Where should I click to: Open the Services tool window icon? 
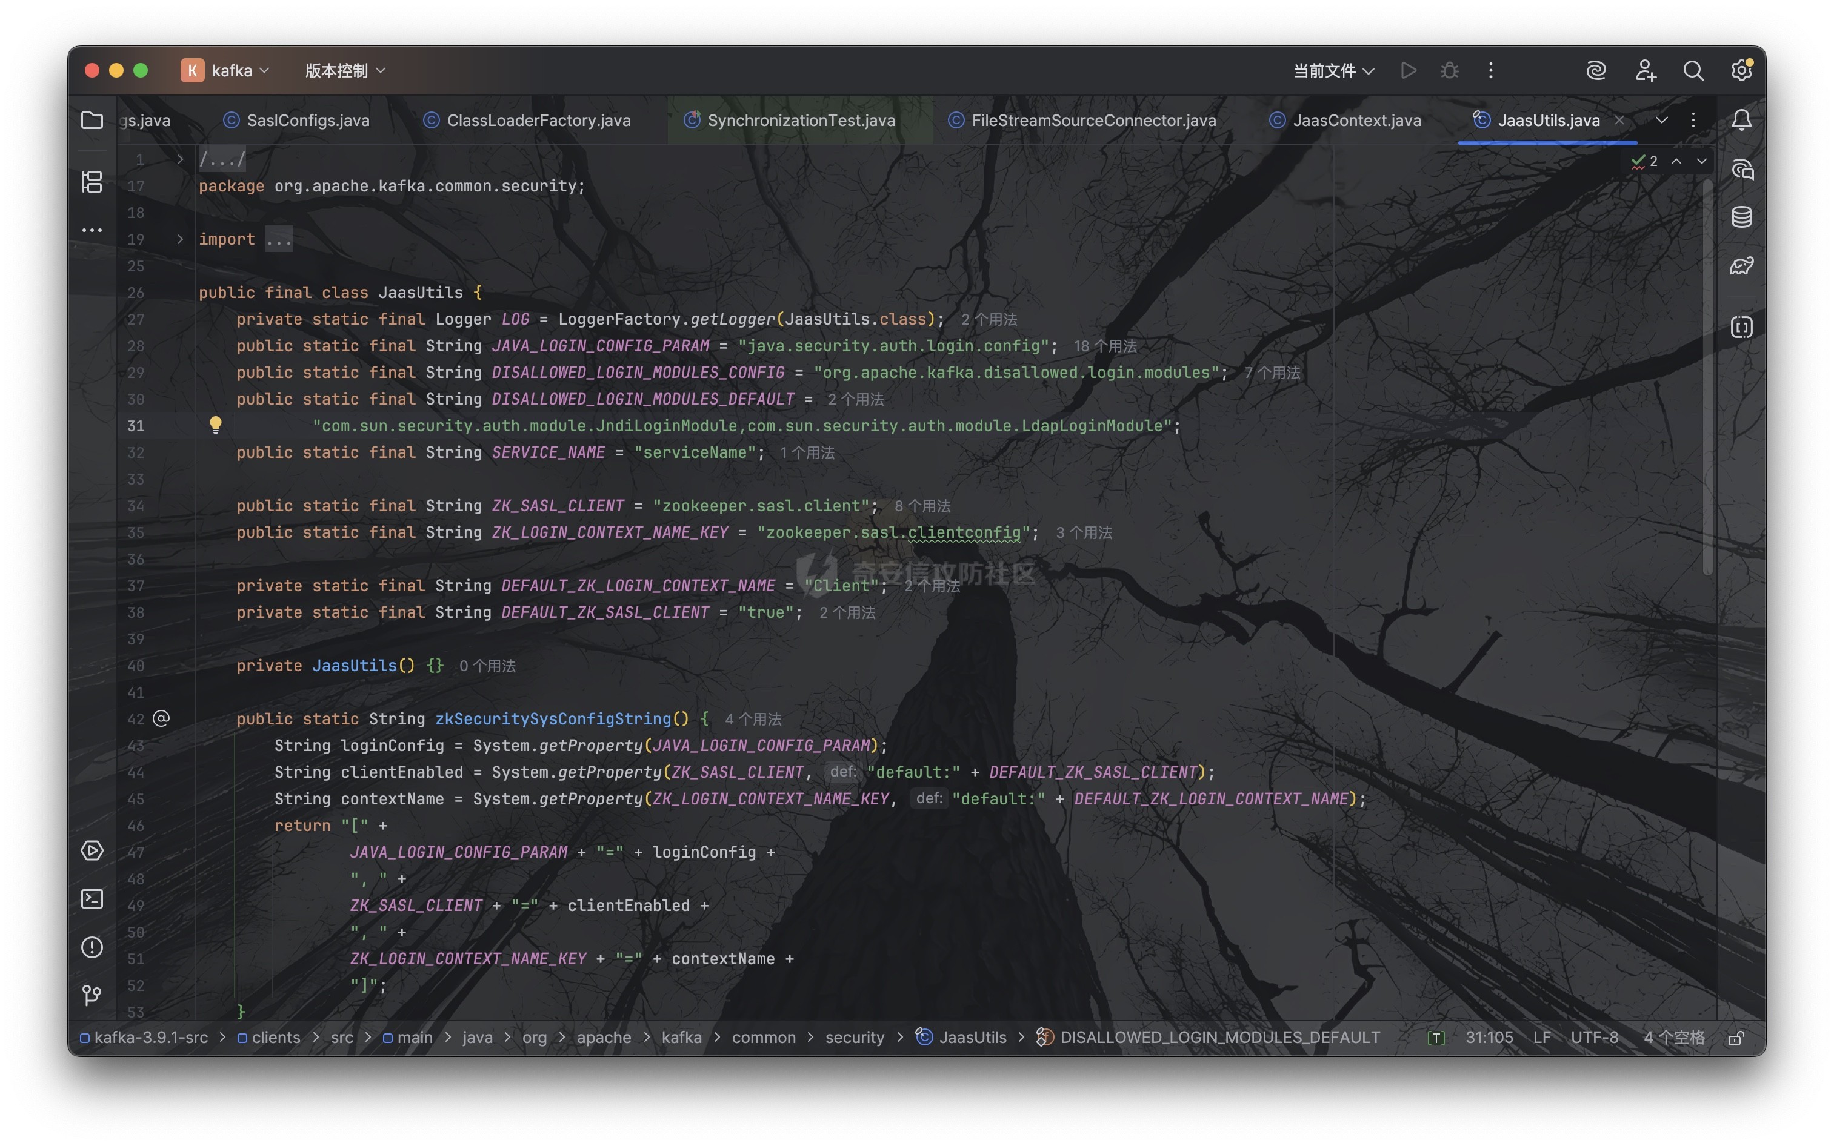92,850
